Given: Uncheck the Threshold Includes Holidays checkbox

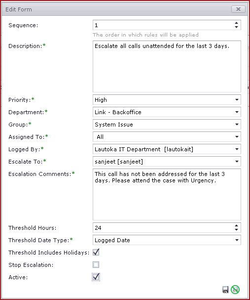Looking at the screenshot, I should (x=96, y=253).
